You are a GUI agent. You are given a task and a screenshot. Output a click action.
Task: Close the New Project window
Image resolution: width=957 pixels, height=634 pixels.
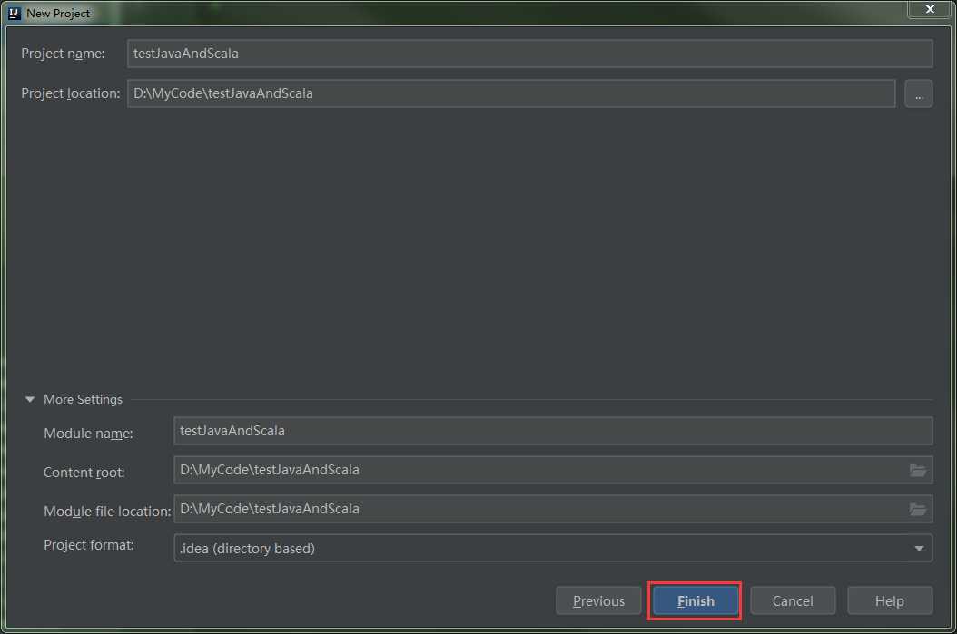pos(930,9)
